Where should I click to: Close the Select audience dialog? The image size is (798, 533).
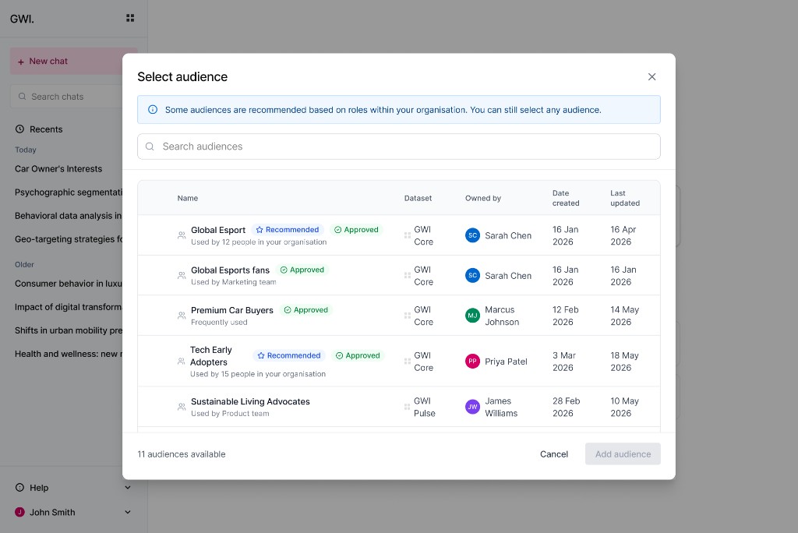pyautogui.click(x=651, y=77)
